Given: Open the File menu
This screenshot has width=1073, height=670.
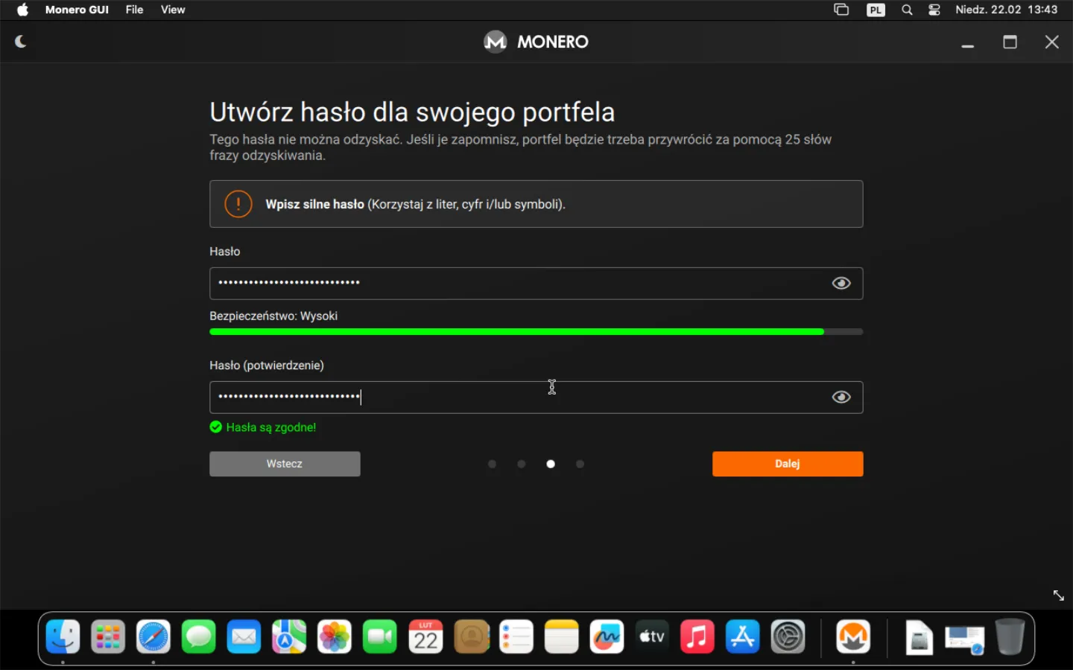Looking at the screenshot, I should click(x=134, y=10).
